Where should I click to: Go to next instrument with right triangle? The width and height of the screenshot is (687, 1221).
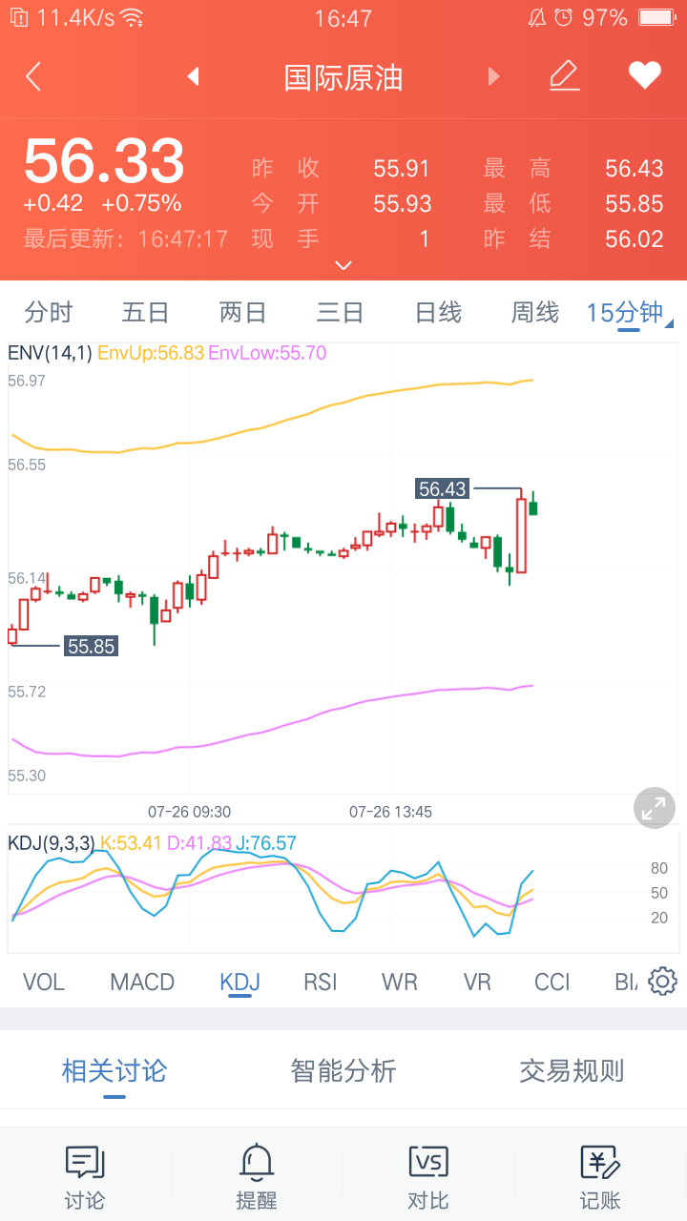click(x=493, y=76)
